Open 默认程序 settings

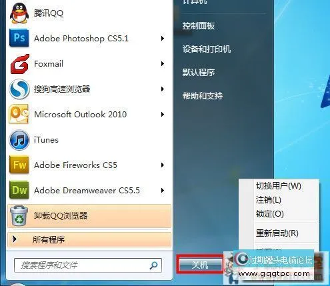coord(199,73)
